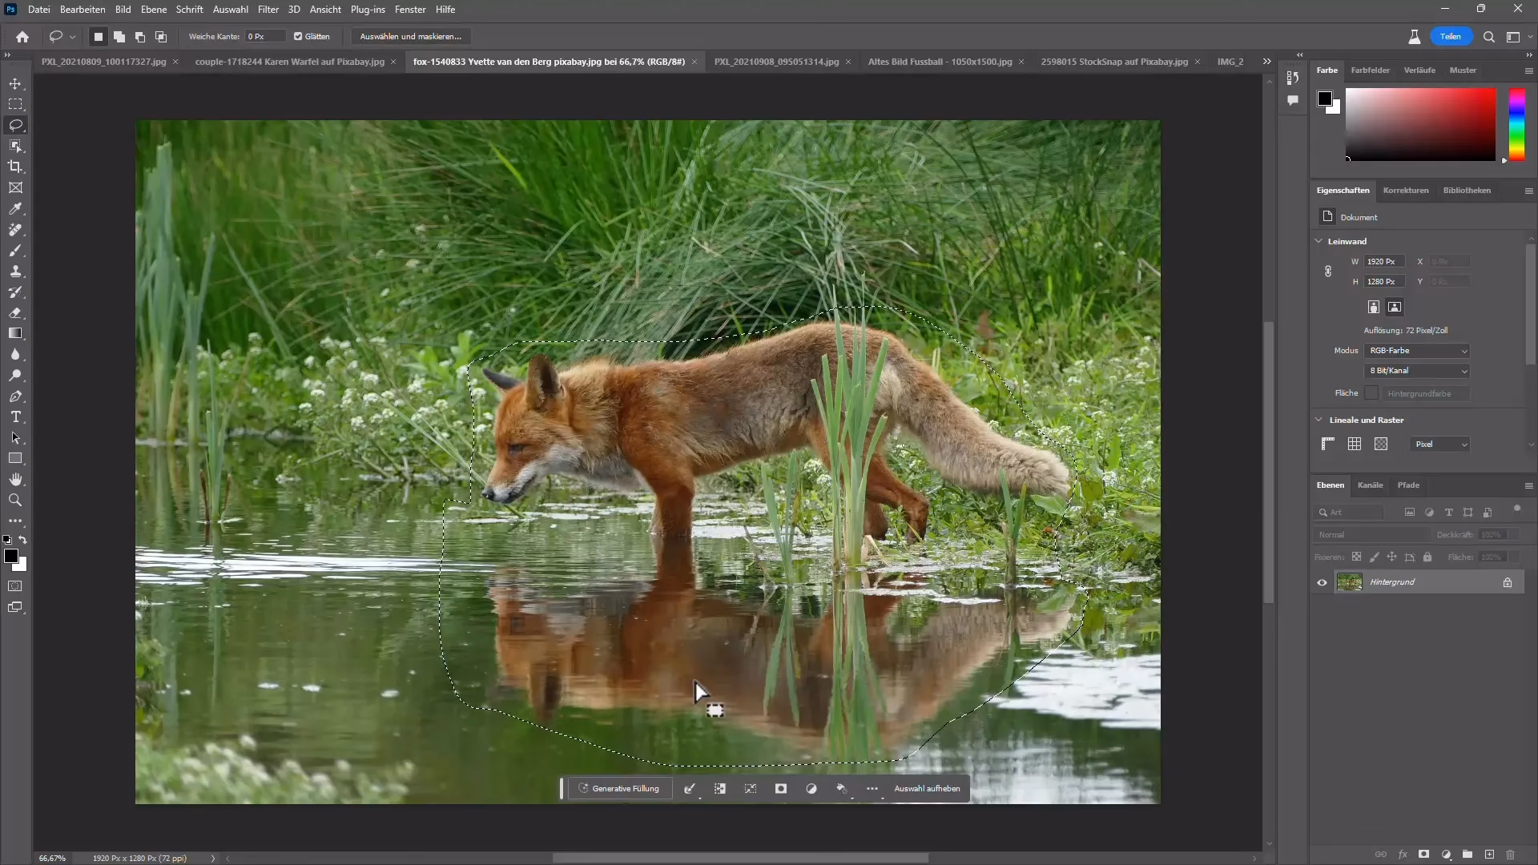The image size is (1538, 865).
Task: Select the Move tool
Action: (x=15, y=82)
